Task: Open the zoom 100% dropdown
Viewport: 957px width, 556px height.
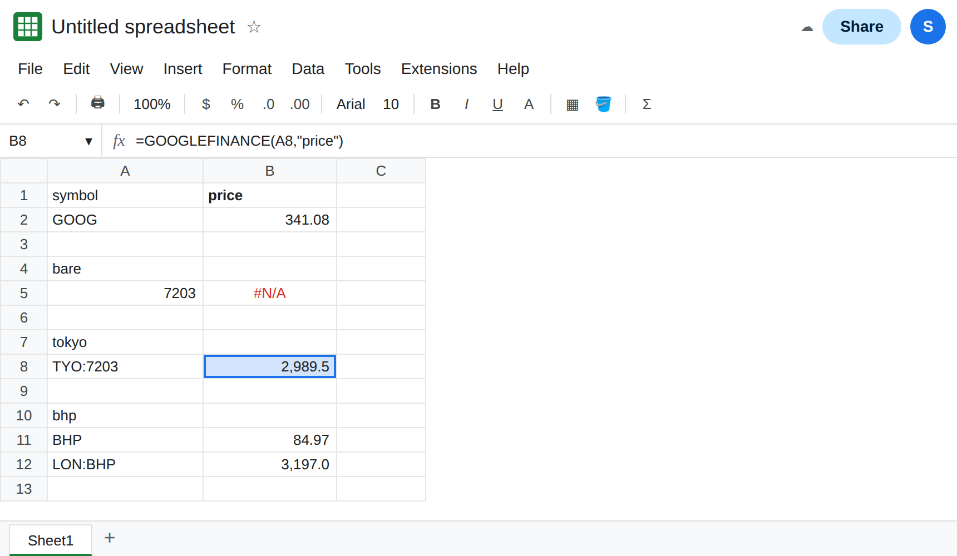Action: click(152, 104)
